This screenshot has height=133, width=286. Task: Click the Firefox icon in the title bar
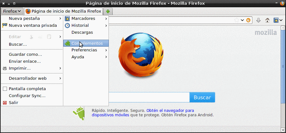click(x=282, y=3)
